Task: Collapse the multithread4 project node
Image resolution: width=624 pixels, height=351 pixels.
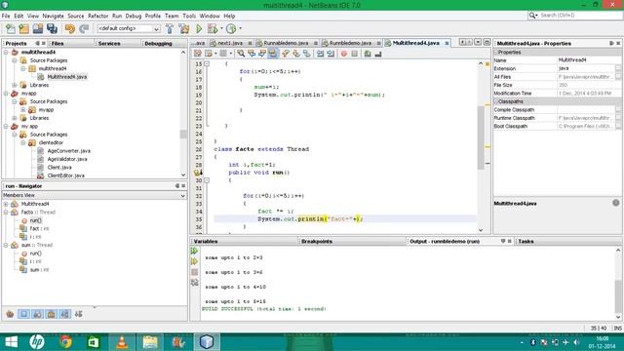Action: click(x=6, y=52)
